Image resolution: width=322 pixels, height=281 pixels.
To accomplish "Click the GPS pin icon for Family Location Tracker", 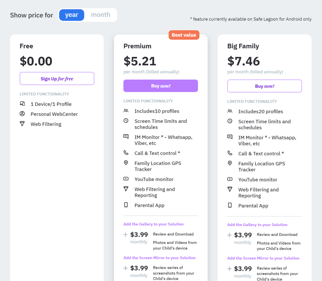I will tap(126, 163).
